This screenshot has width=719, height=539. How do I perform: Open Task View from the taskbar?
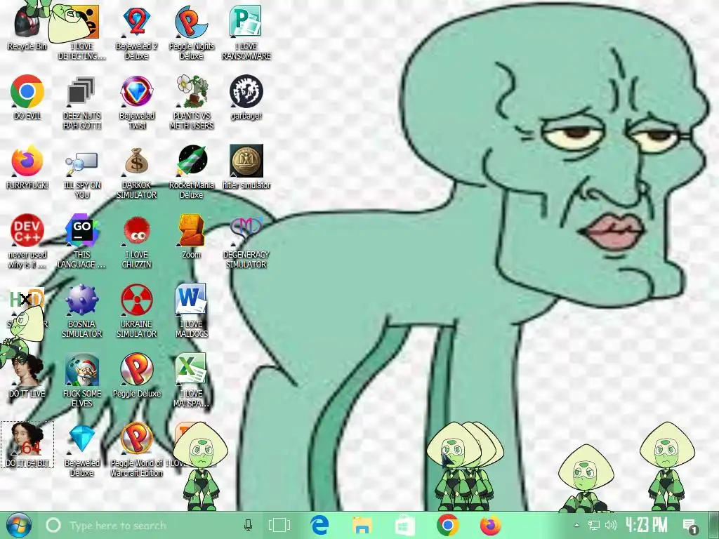(x=279, y=525)
